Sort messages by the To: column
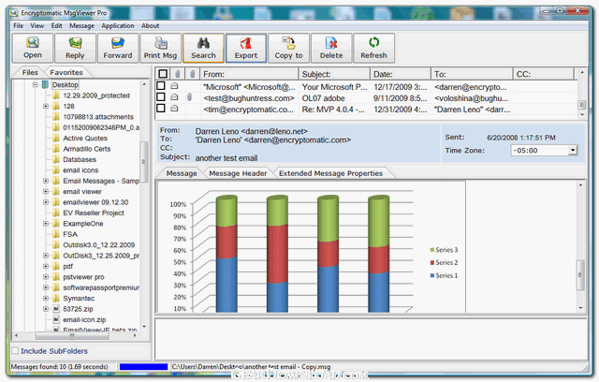Image resolution: width=599 pixels, height=382 pixels. pyautogui.click(x=472, y=74)
